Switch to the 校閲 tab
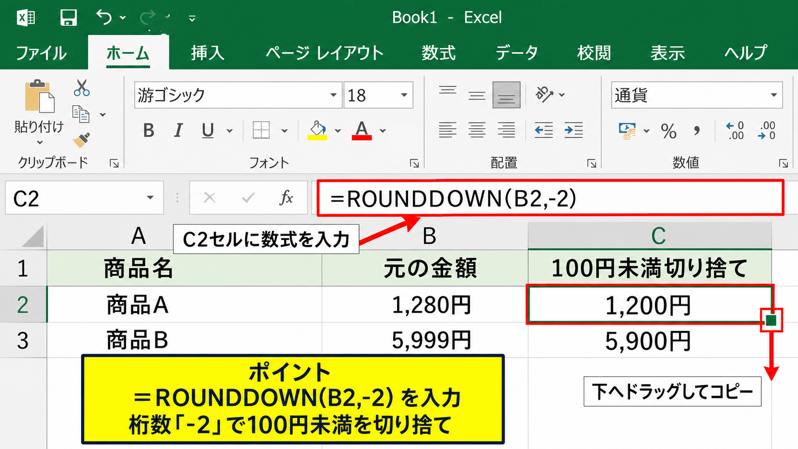This screenshot has width=798, height=449. pyautogui.click(x=594, y=52)
